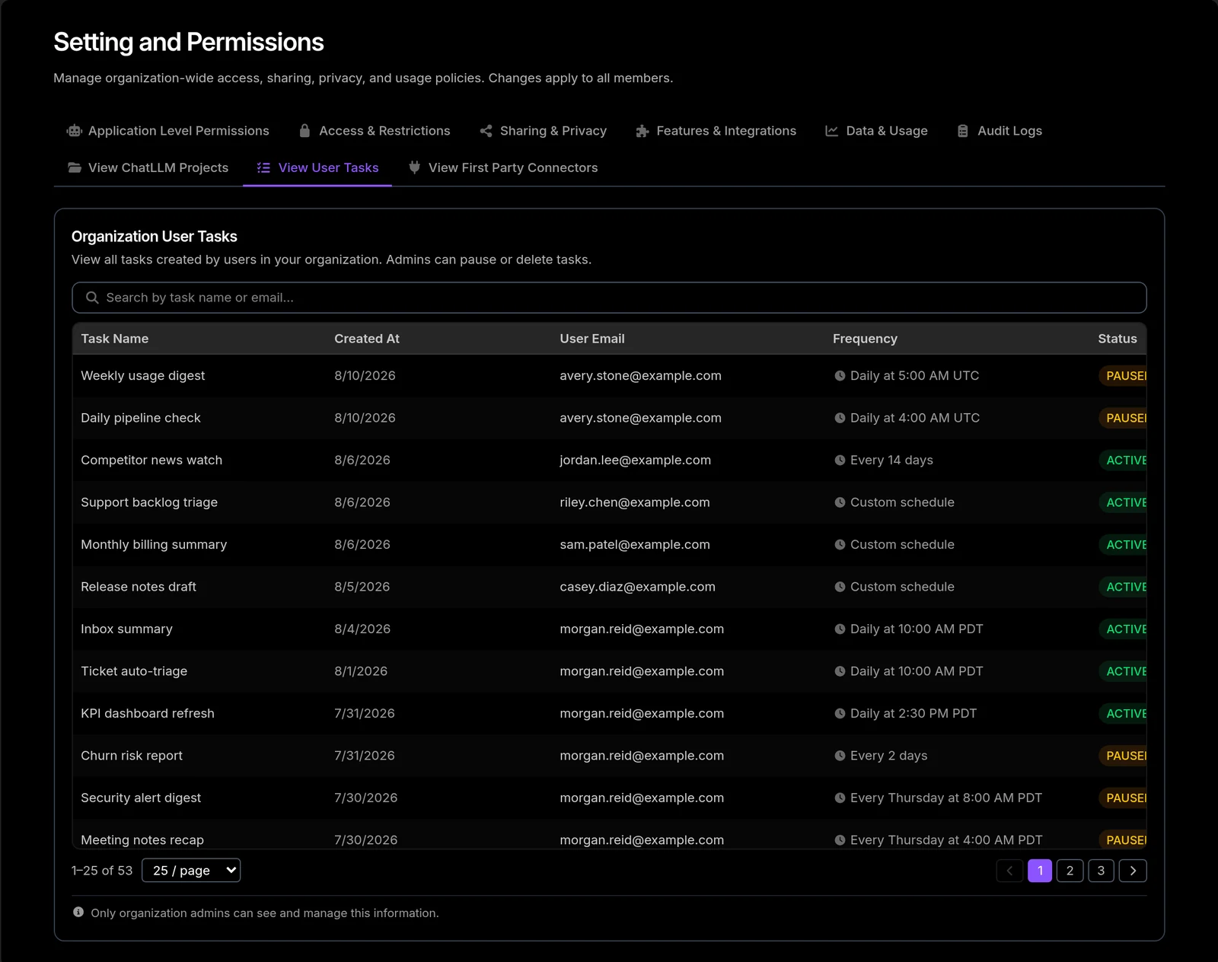The image size is (1218, 962).
Task: Click the ACTIVE badge for KPI dashboard refresh
Action: tap(1123, 714)
